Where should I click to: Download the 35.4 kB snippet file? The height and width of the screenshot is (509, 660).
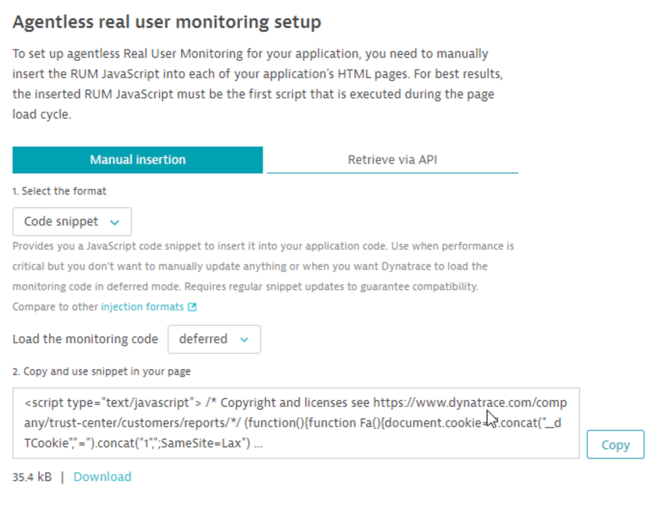[x=102, y=477]
